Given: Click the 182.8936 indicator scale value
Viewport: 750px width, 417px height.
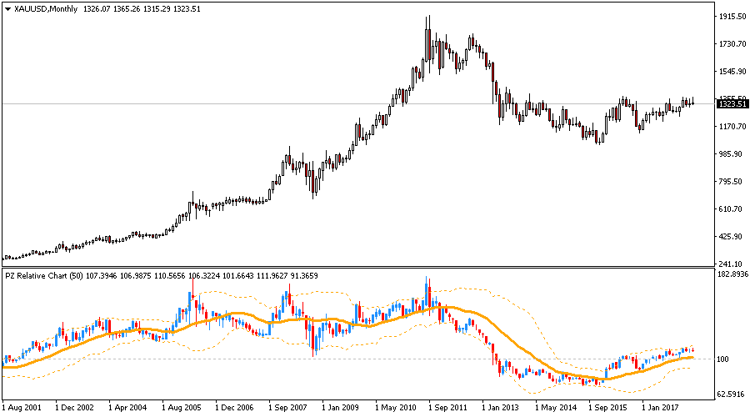Looking at the screenshot, I should click(x=732, y=274).
